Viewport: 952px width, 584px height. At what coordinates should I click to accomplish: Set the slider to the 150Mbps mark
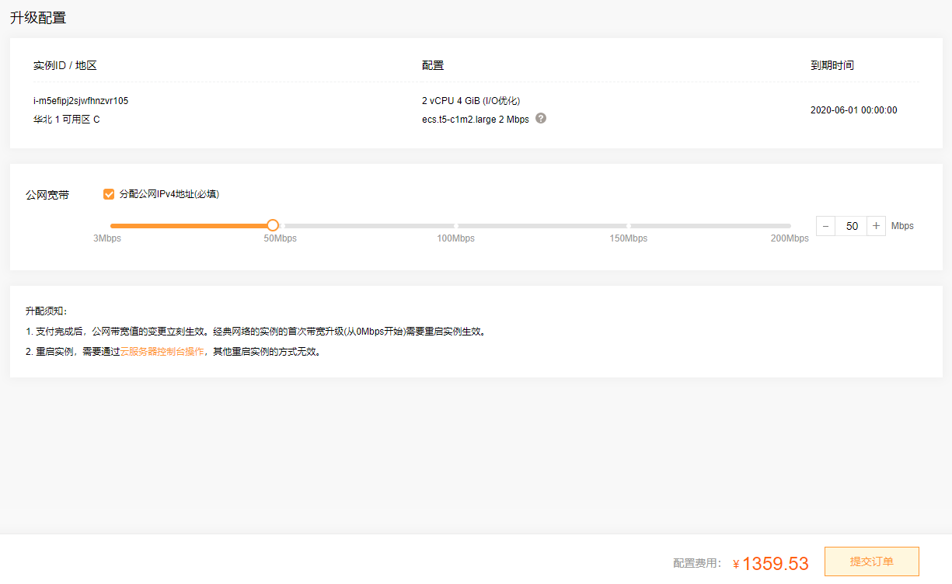(628, 226)
